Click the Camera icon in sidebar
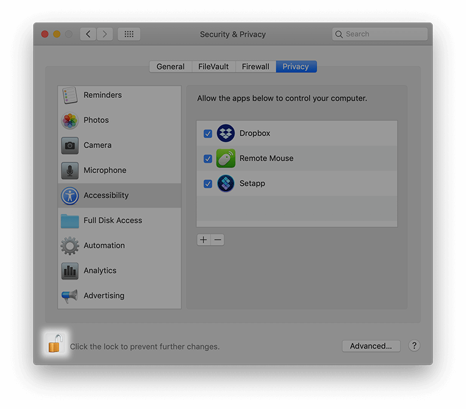This screenshot has width=466, height=409. (x=70, y=146)
